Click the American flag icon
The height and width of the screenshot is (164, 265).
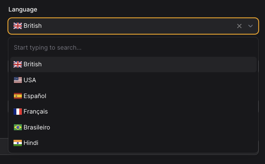point(18,80)
